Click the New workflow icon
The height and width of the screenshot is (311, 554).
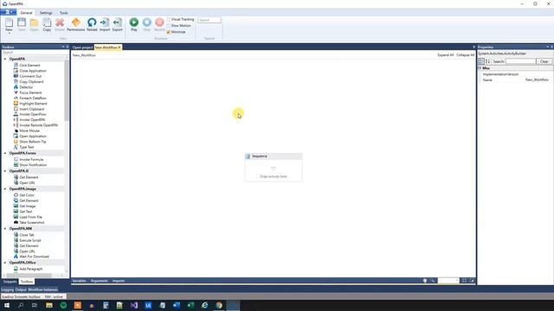click(x=9, y=24)
